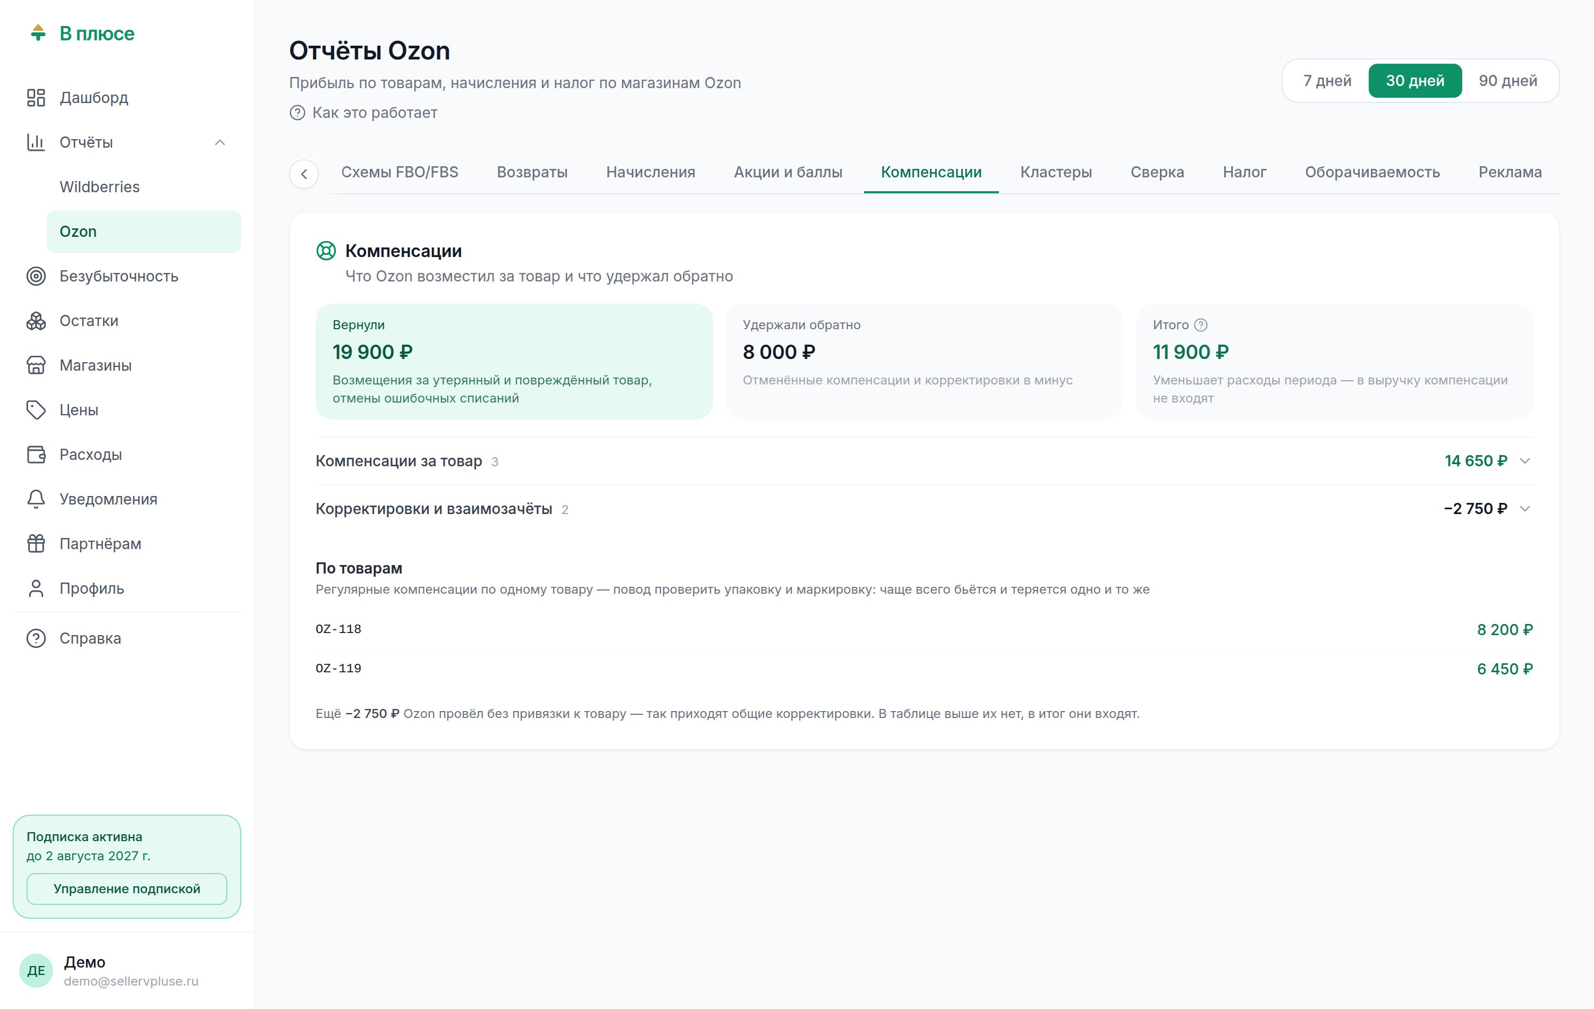Click the 14 650 ₽ compensation total

(x=1476, y=461)
